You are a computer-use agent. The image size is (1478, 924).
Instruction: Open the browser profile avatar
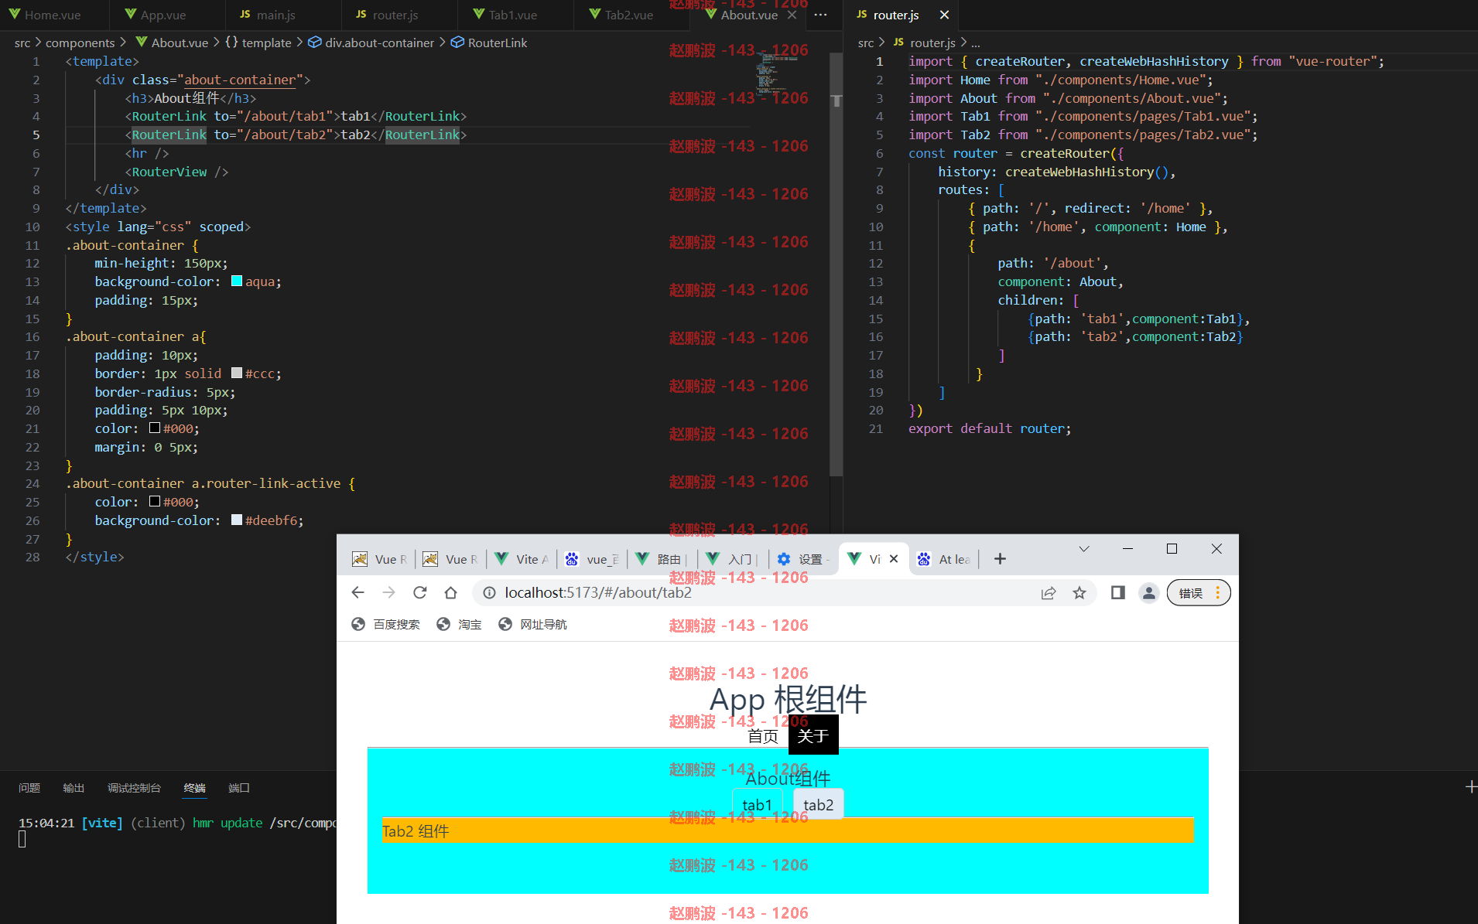point(1149,593)
